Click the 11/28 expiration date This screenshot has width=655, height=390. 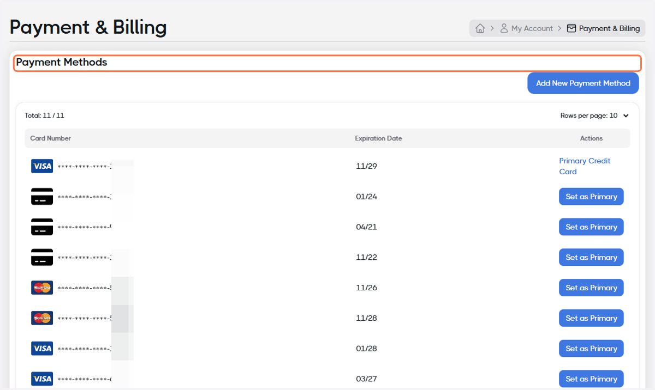[x=366, y=319]
